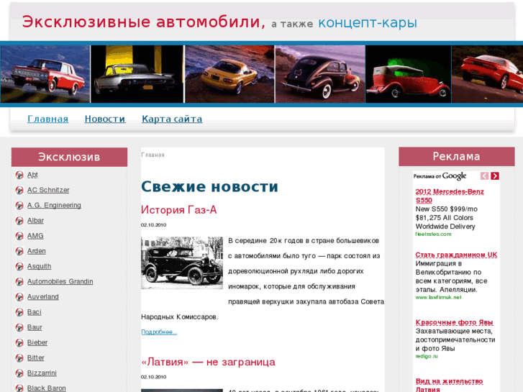
Task: Open the Новости menu item
Action: [x=105, y=119]
